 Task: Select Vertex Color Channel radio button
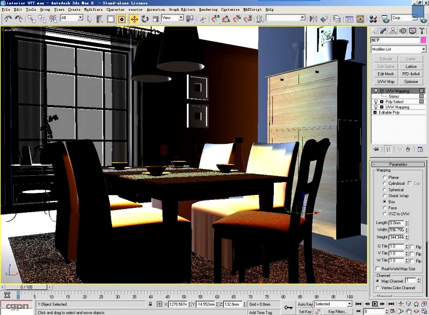click(x=377, y=288)
